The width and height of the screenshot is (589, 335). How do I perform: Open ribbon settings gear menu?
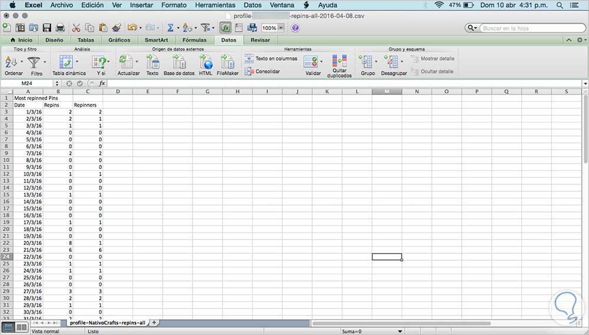click(x=581, y=40)
